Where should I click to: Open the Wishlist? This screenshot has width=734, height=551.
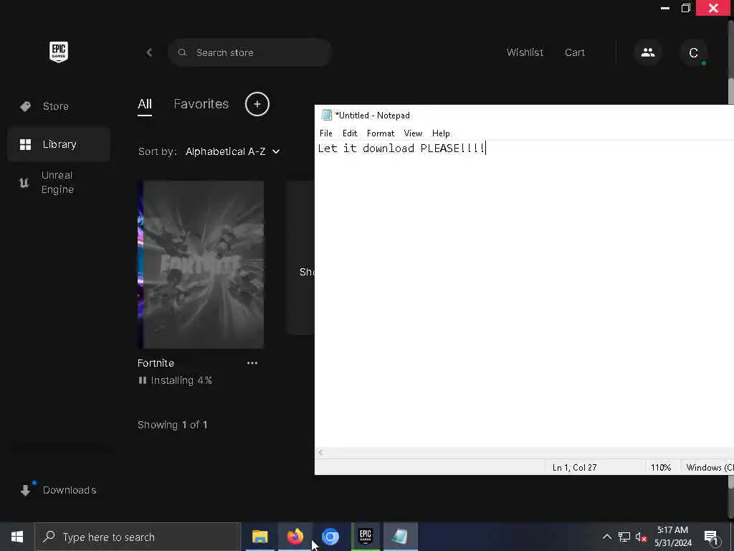pyautogui.click(x=525, y=52)
